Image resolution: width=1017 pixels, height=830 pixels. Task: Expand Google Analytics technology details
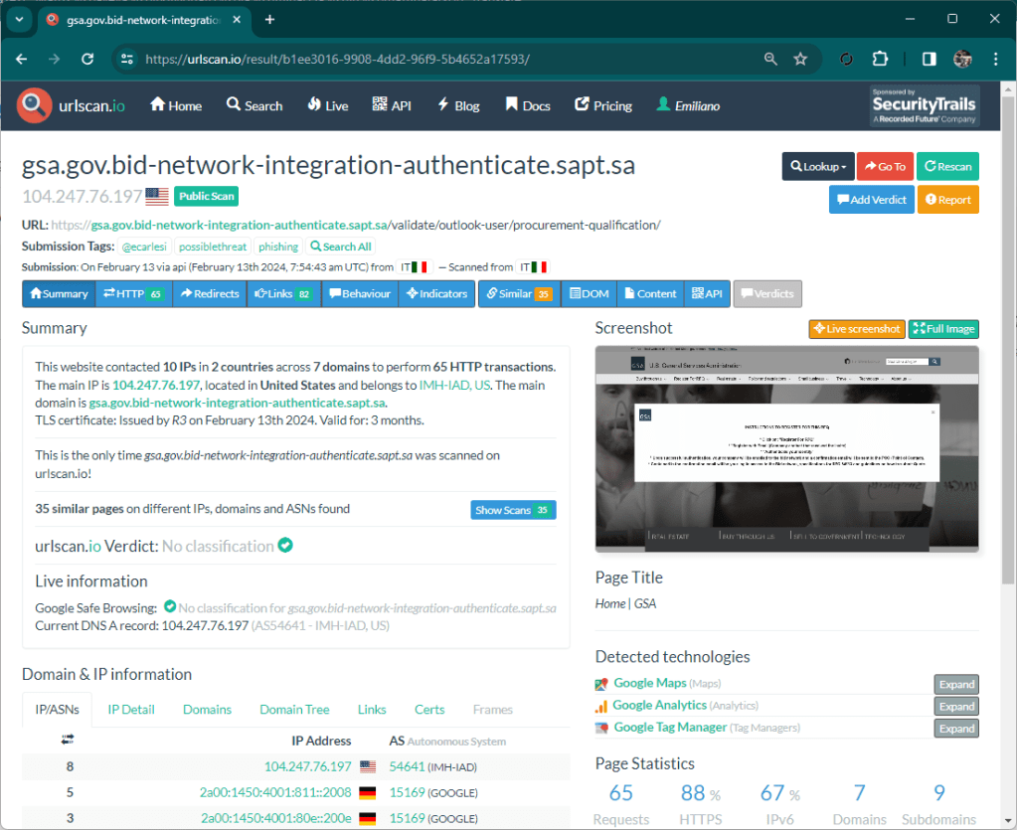(956, 706)
